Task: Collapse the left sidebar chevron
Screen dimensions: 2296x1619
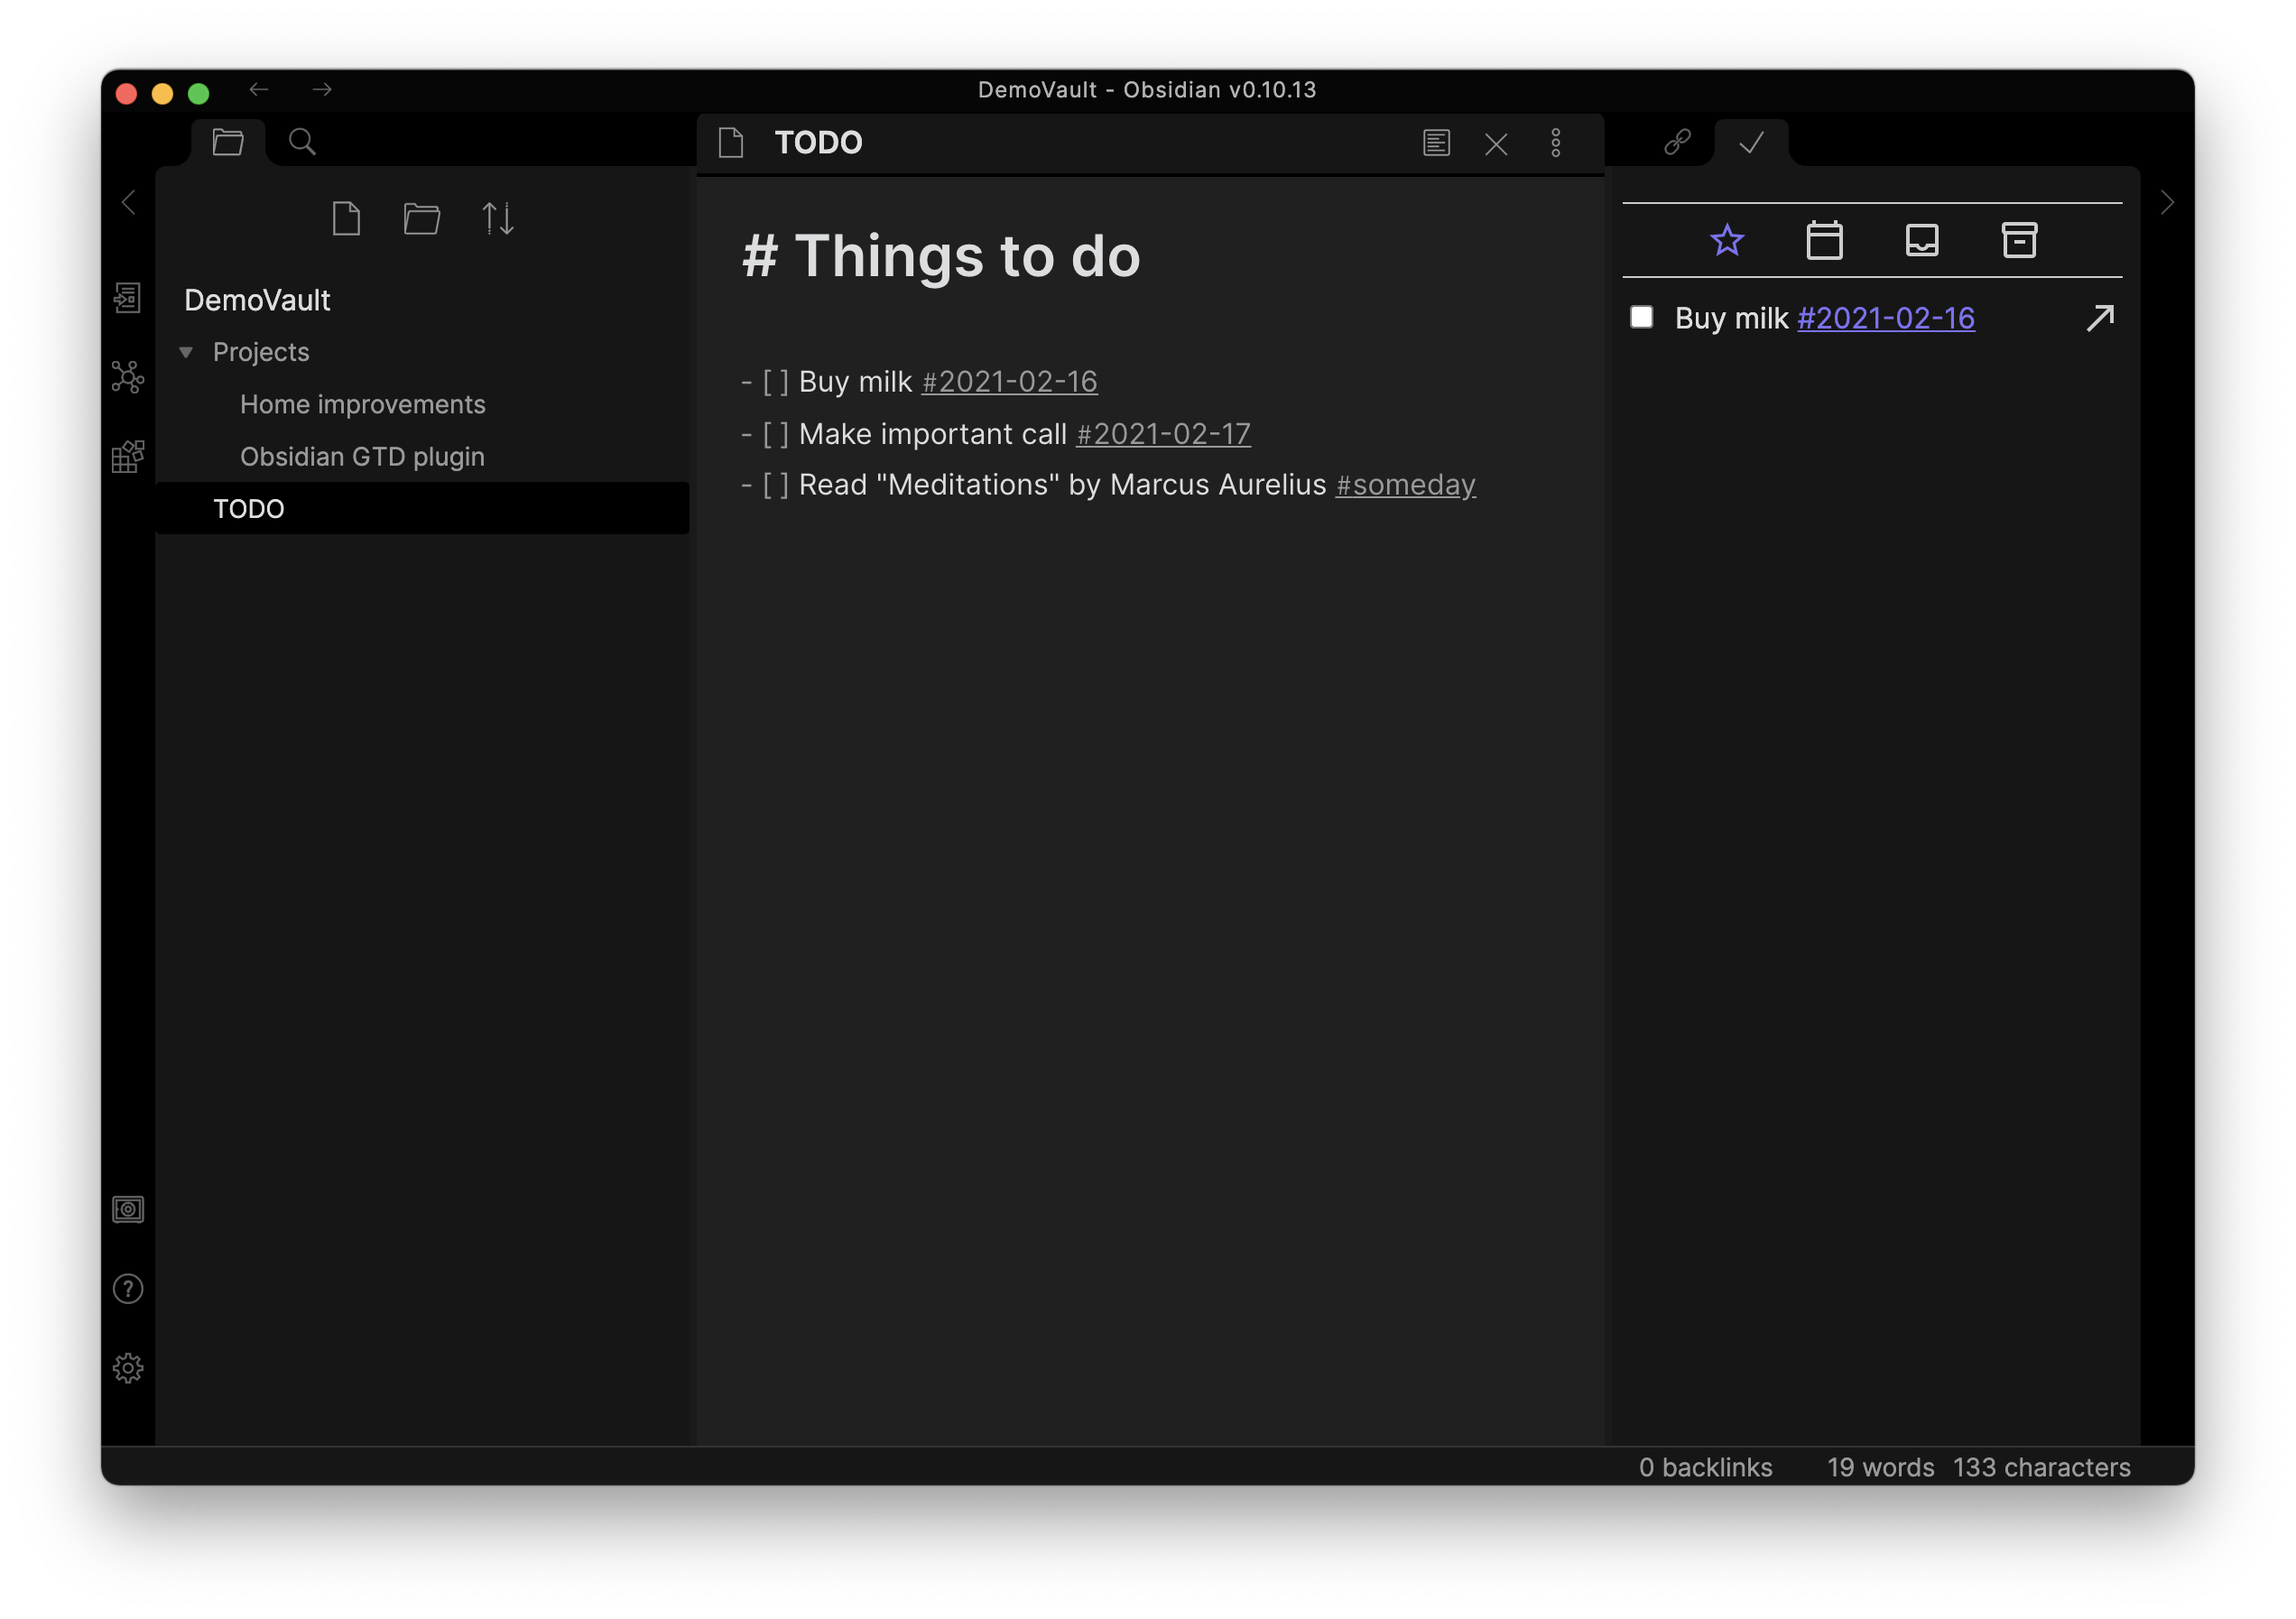Action: point(128,203)
